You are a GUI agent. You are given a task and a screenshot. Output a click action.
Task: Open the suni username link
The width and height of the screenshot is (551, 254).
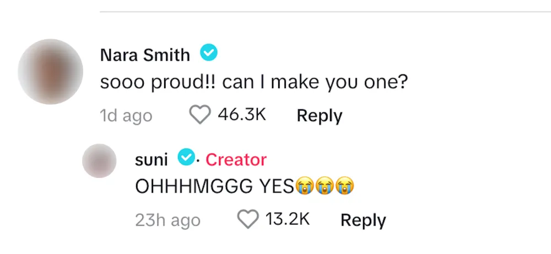click(x=152, y=159)
